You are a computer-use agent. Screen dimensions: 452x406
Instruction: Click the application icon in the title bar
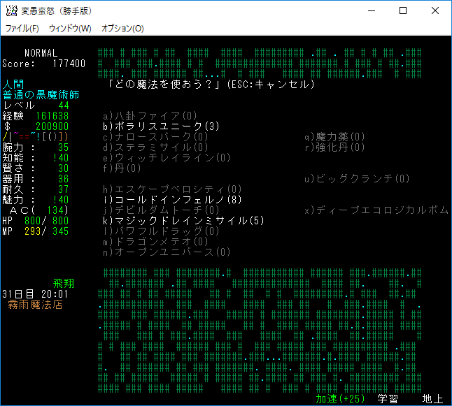click(12, 10)
